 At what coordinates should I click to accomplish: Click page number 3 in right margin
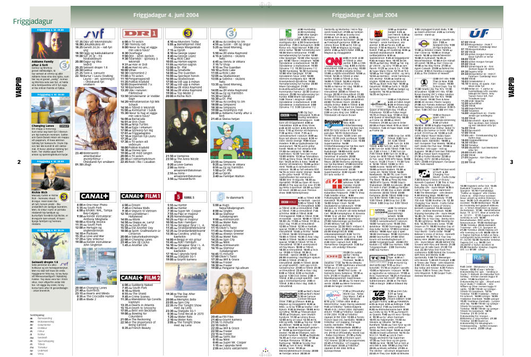[511, 162]
